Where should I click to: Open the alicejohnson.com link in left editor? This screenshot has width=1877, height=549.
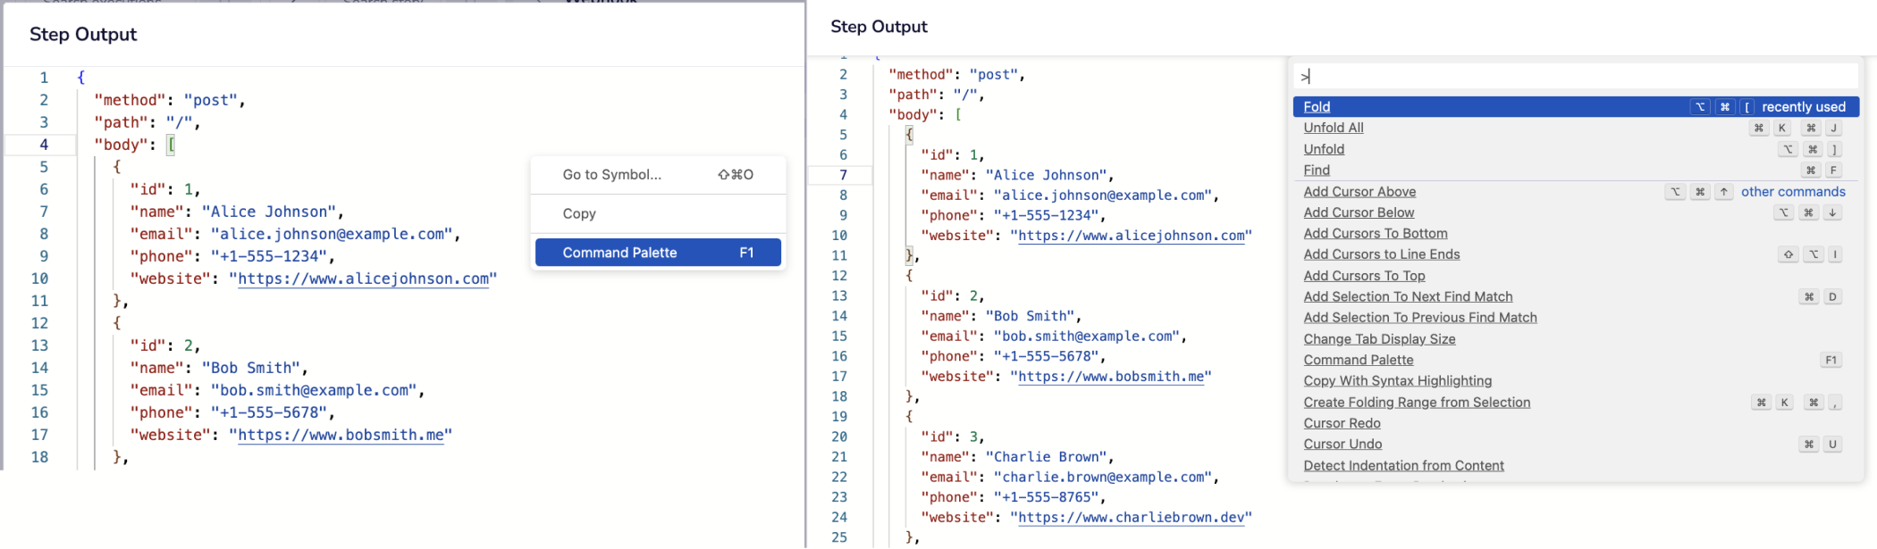pos(363,279)
